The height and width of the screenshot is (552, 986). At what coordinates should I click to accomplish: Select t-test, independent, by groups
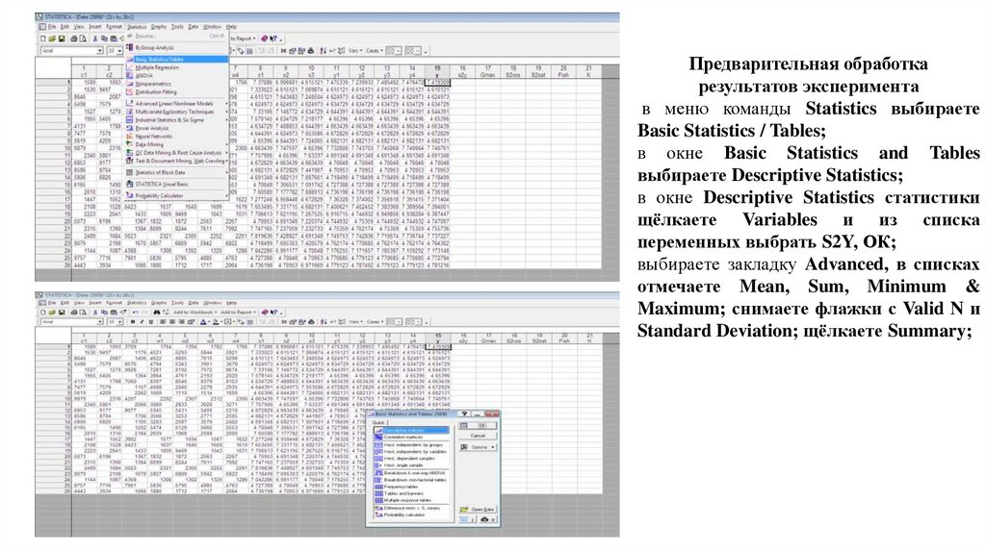(412, 444)
